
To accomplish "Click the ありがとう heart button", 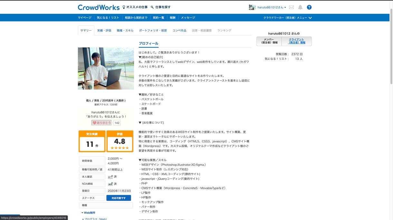I will (x=102, y=123).
